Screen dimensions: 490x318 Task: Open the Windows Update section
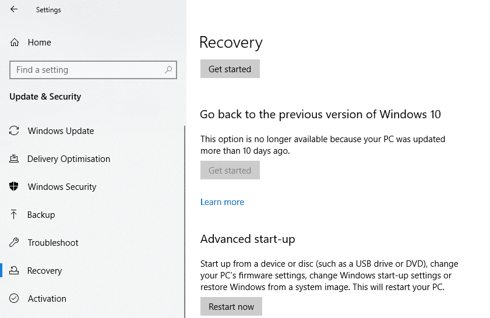(61, 131)
